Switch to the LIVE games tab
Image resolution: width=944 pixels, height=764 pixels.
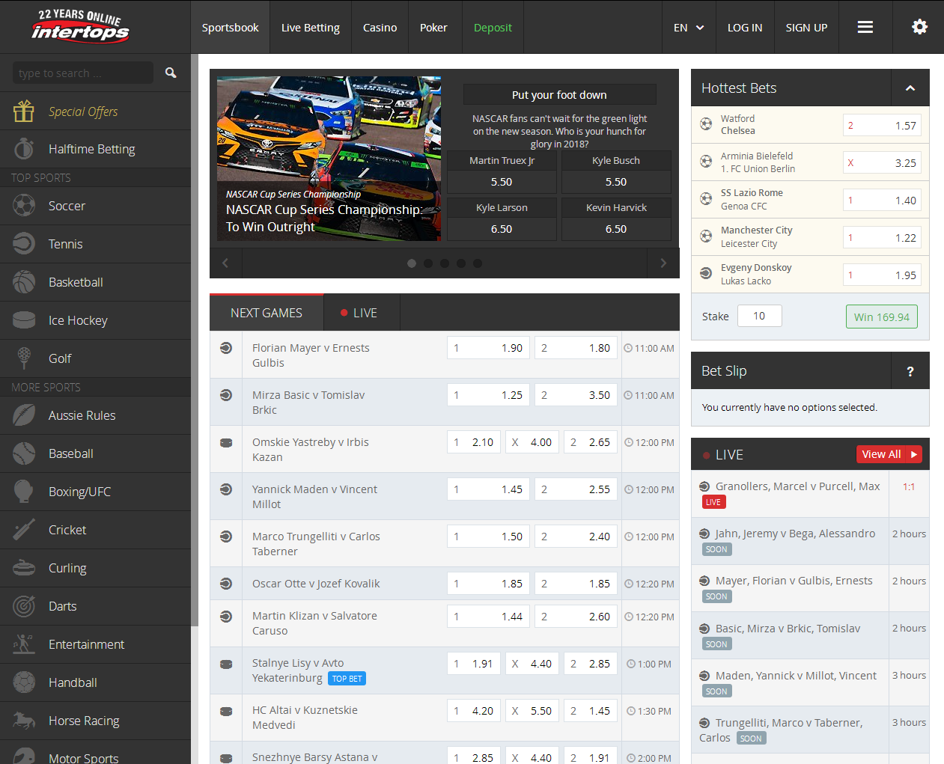pos(362,313)
